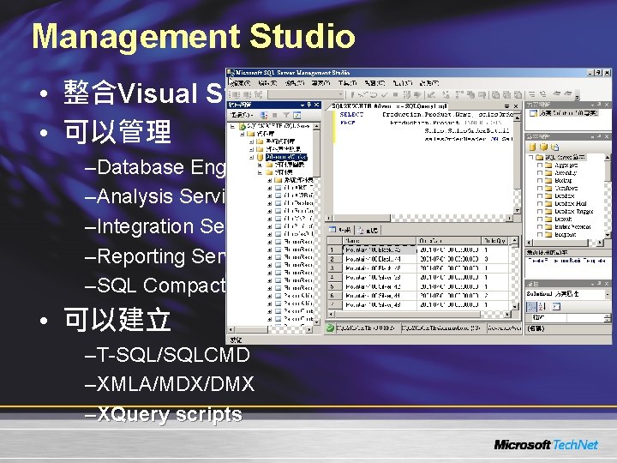This screenshot has height=463, width=617.
Task: Open the active documents list dropdown
Action: (x=507, y=106)
